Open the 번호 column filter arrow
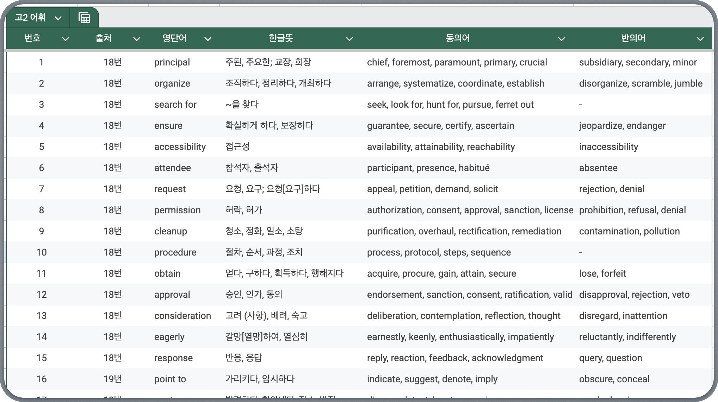The width and height of the screenshot is (718, 402). click(x=66, y=39)
